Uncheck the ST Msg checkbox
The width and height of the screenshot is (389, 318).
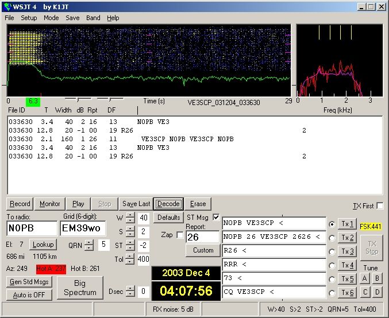pyautogui.click(x=216, y=218)
